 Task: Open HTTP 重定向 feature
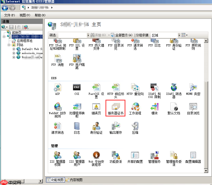[135, 89]
